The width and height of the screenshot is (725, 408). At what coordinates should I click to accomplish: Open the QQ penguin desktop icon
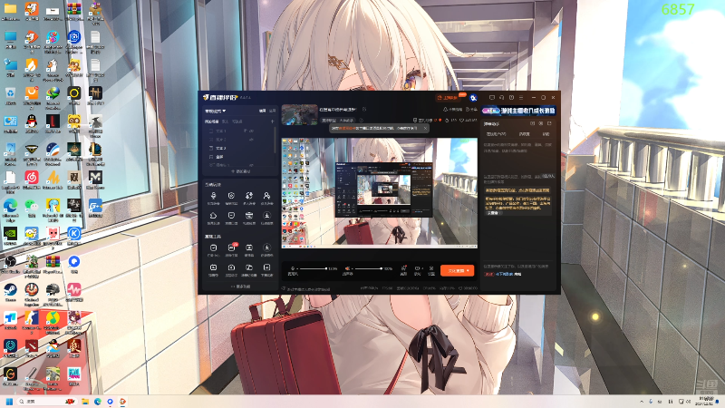point(32,123)
